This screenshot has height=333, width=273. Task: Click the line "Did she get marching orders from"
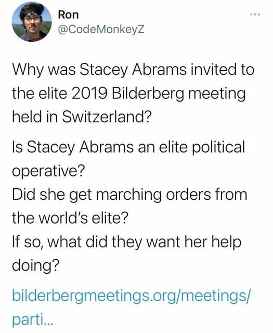click(129, 195)
